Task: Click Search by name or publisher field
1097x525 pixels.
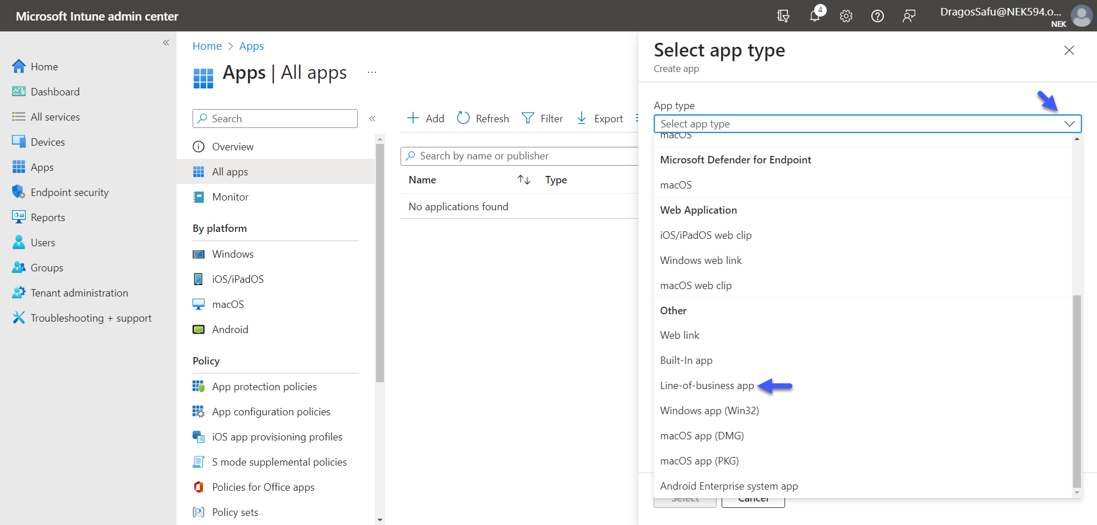Action: [x=519, y=156]
